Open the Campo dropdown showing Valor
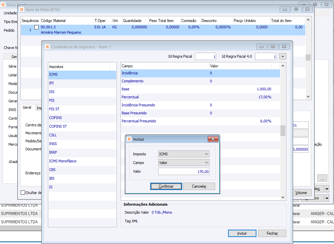Image resolution: width=334 pixels, height=244 pixels. pyautogui.click(x=183, y=163)
